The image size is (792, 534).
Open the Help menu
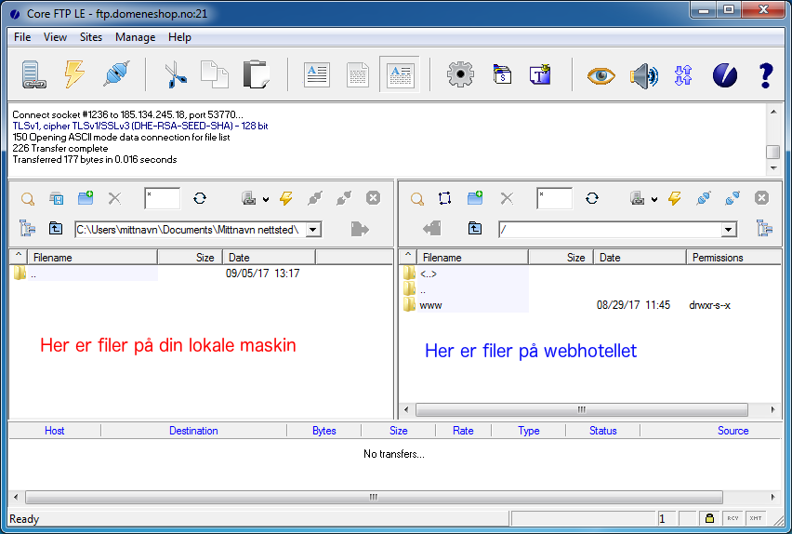point(179,37)
